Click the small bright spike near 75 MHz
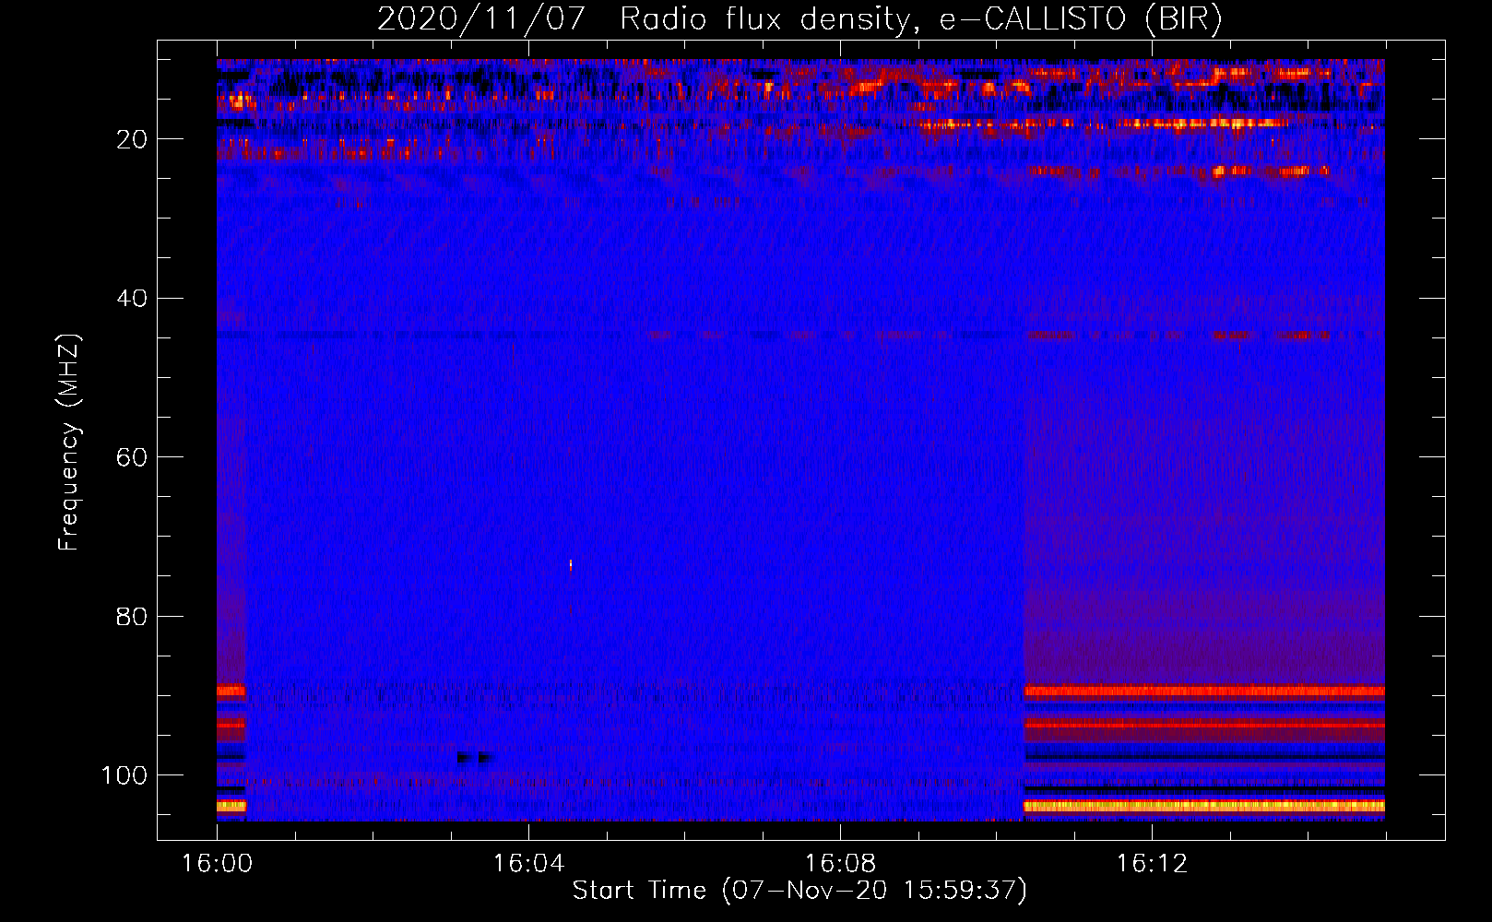This screenshot has width=1492, height=922. click(x=571, y=565)
